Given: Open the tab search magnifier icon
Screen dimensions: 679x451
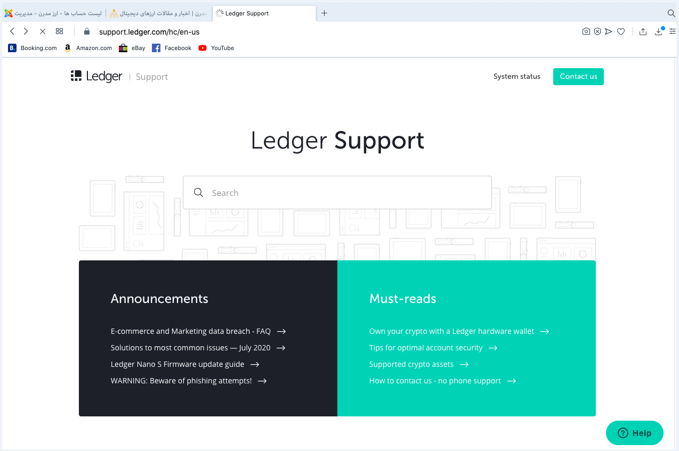Looking at the screenshot, I should click(672, 13).
